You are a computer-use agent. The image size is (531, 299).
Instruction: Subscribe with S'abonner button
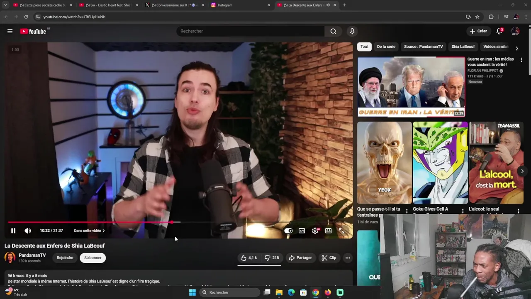tap(93, 258)
